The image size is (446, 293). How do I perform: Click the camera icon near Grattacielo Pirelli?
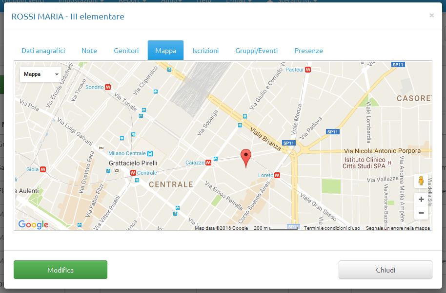coord(116,170)
